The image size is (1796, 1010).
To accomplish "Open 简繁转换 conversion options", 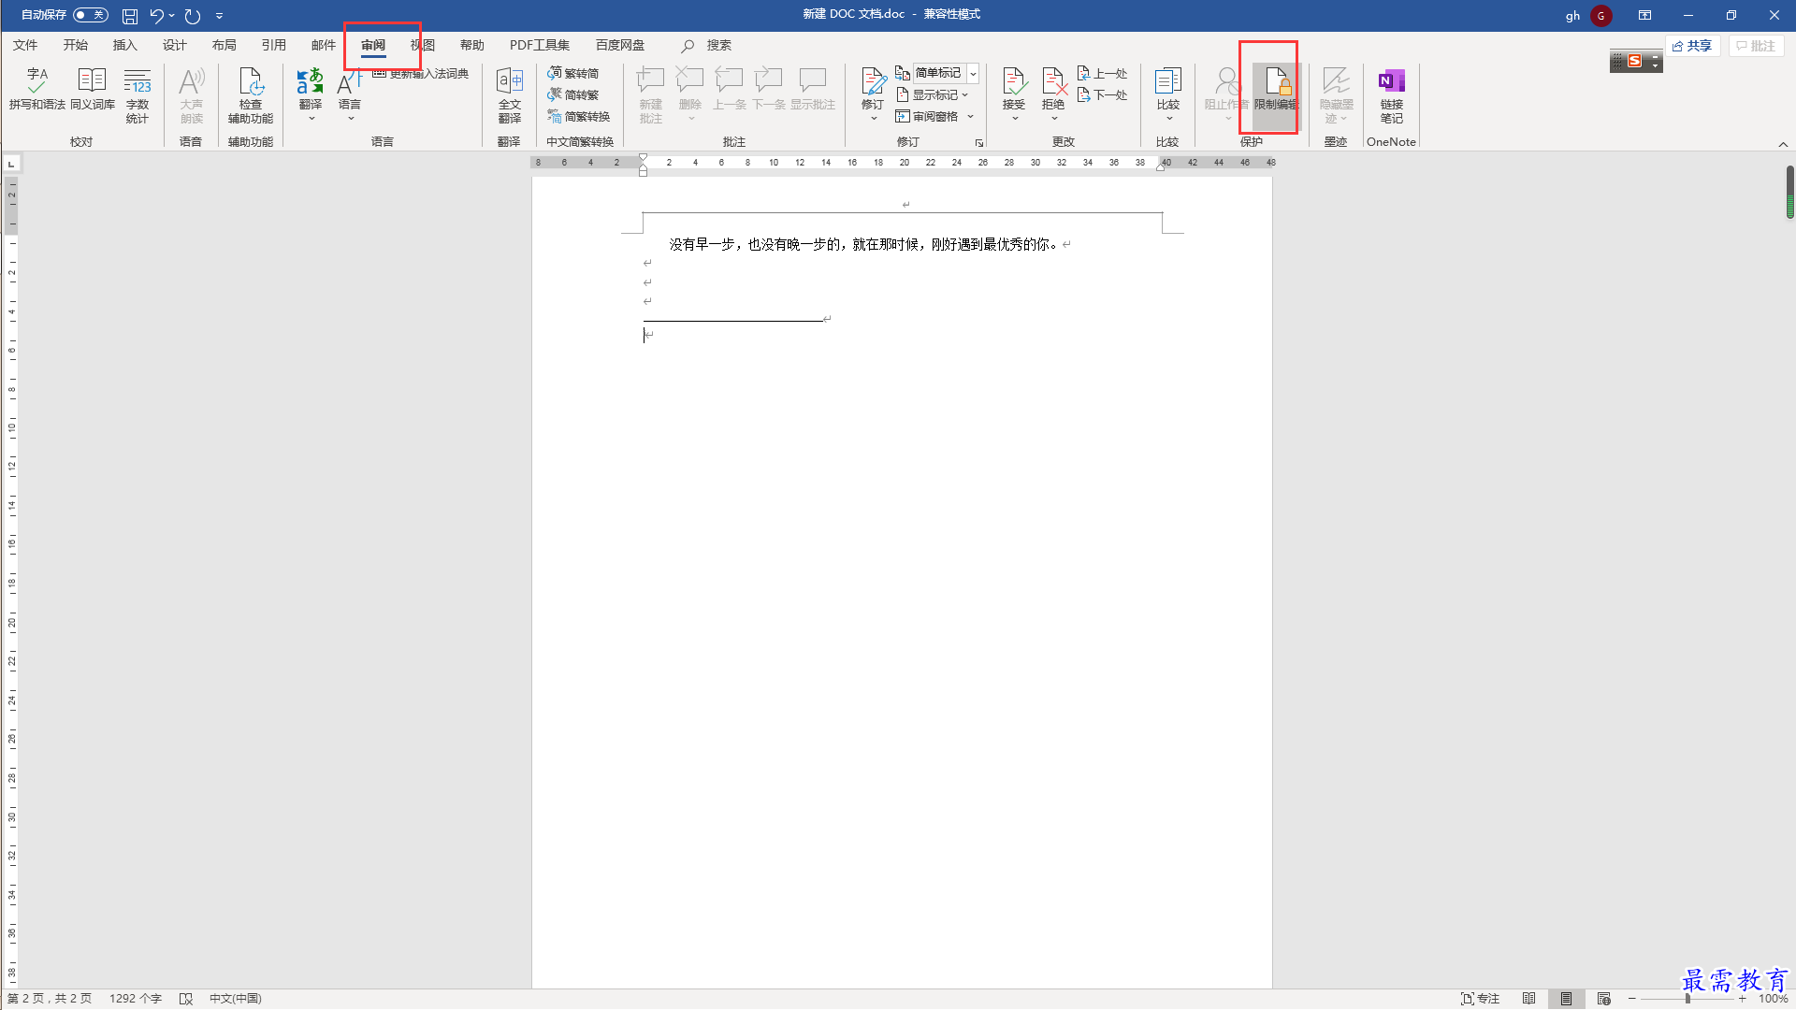I will click(579, 116).
